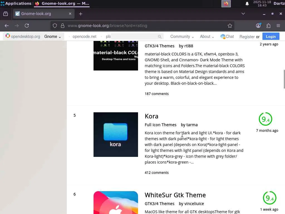Open the recent browsing Firefox View icon
Screen dimensions: 285x214
(x=6, y=14)
